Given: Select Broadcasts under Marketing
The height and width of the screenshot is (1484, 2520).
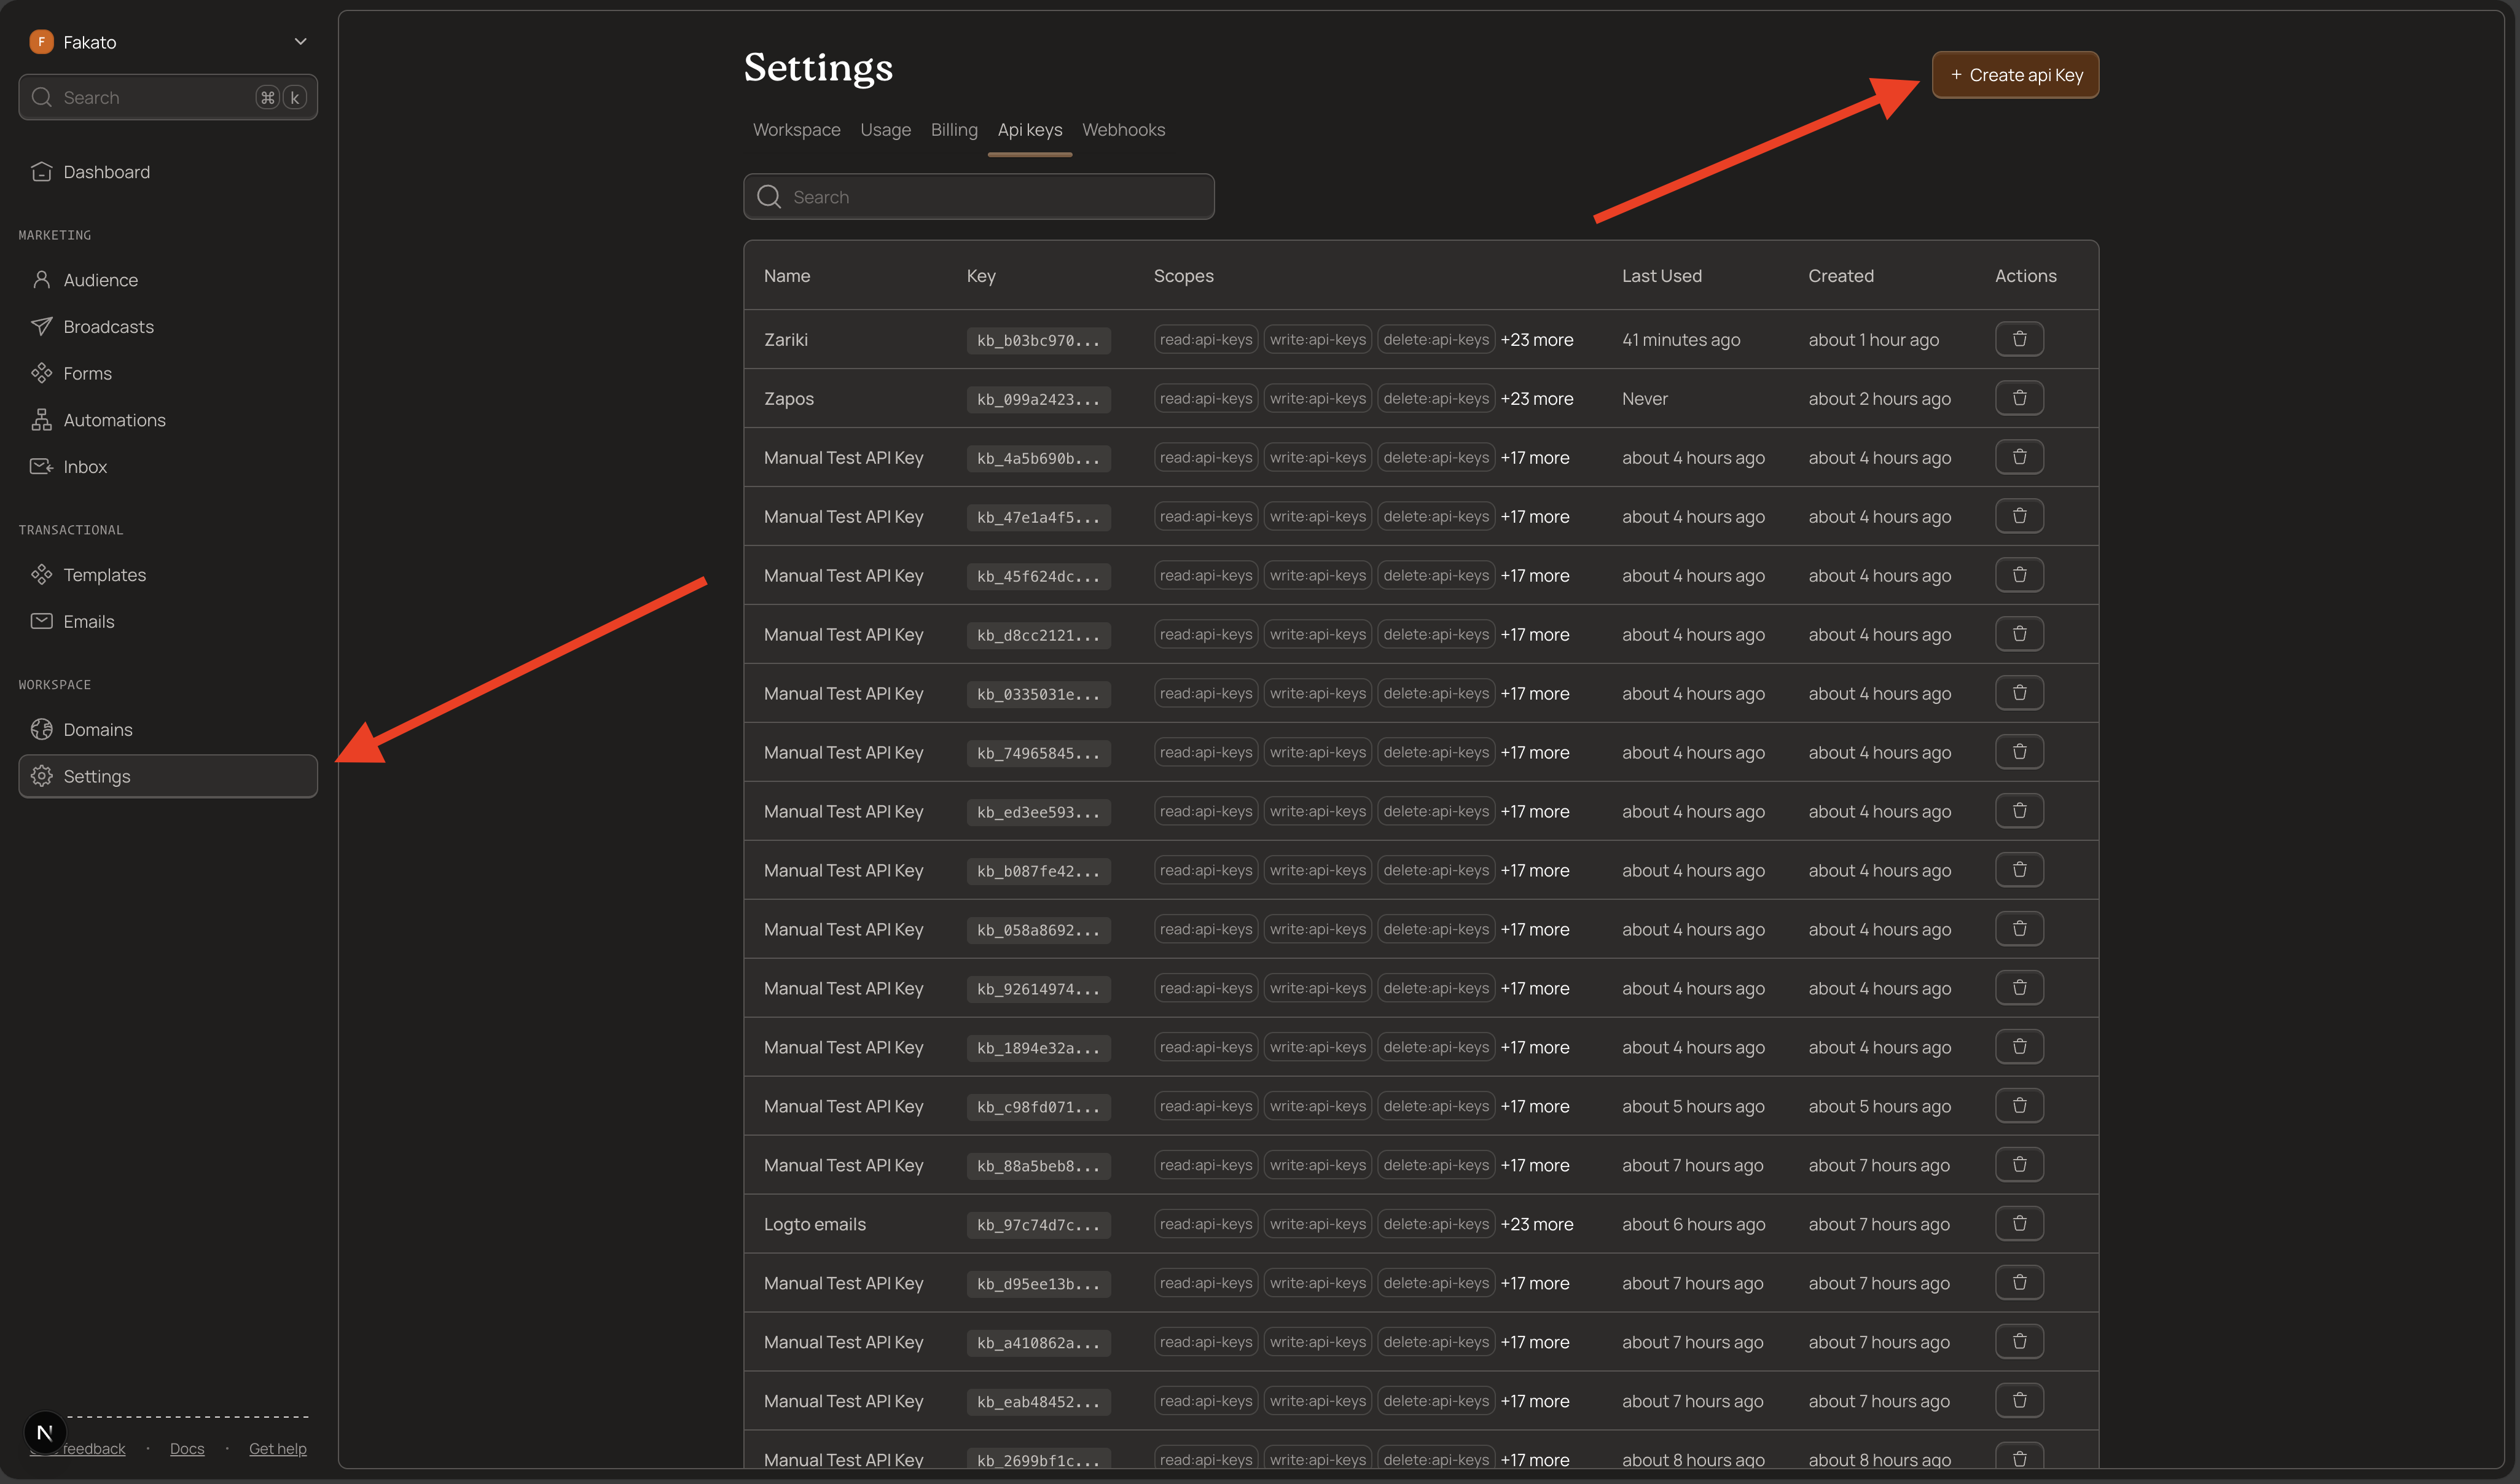Looking at the screenshot, I should pyautogui.click(x=108, y=326).
